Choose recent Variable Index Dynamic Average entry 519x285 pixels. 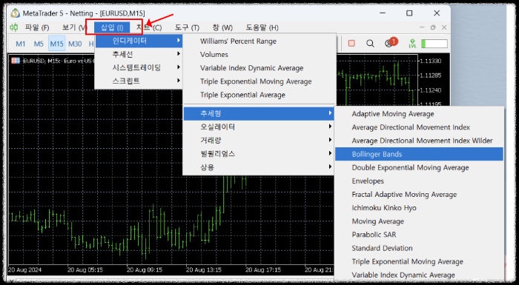[251, 68]
